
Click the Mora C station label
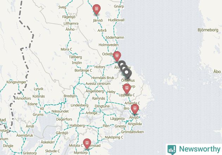[x=66, y=49]
